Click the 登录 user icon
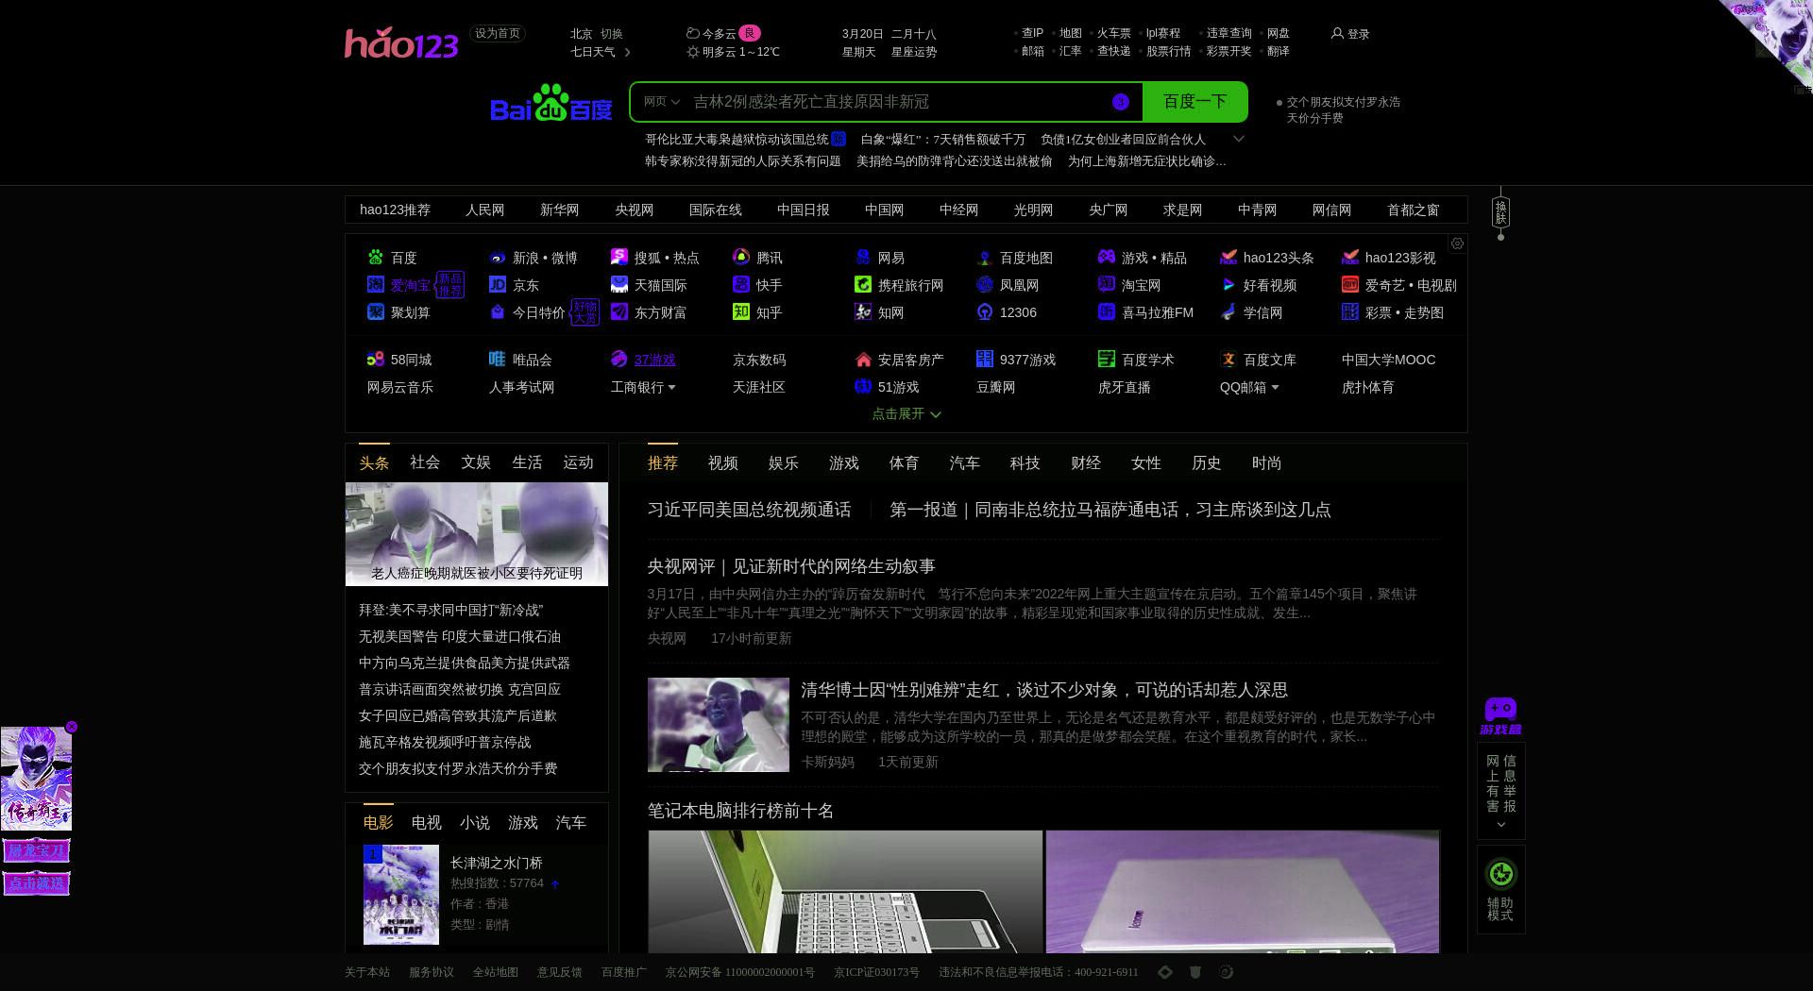Viewport: 1813px width, 991px height. point(1336,33)
